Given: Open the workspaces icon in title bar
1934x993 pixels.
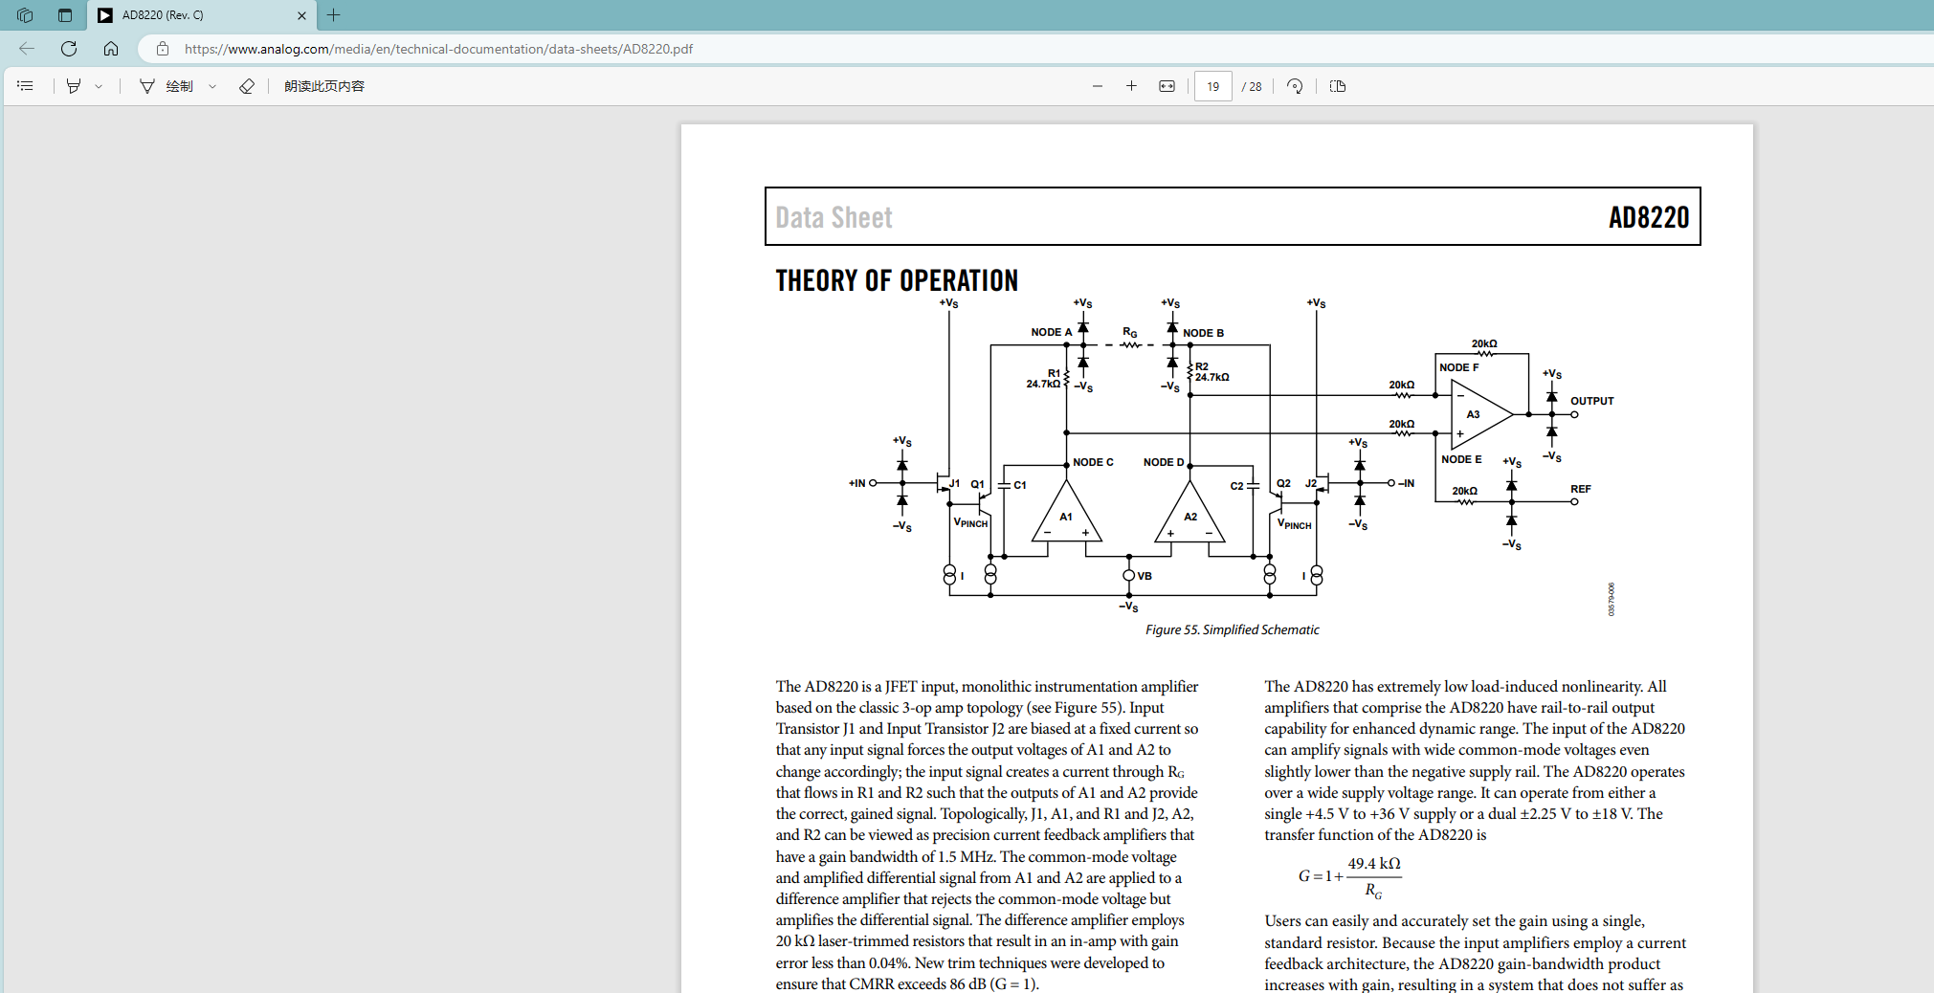Looking at the screenshot, I should 25,15.
